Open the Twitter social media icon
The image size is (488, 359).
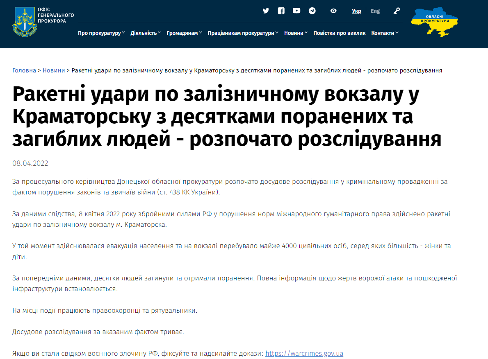[266, 11]
